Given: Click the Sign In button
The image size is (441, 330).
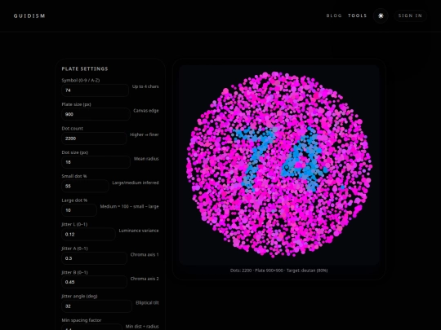Looking at the screenshot, I should pos(410,15).
